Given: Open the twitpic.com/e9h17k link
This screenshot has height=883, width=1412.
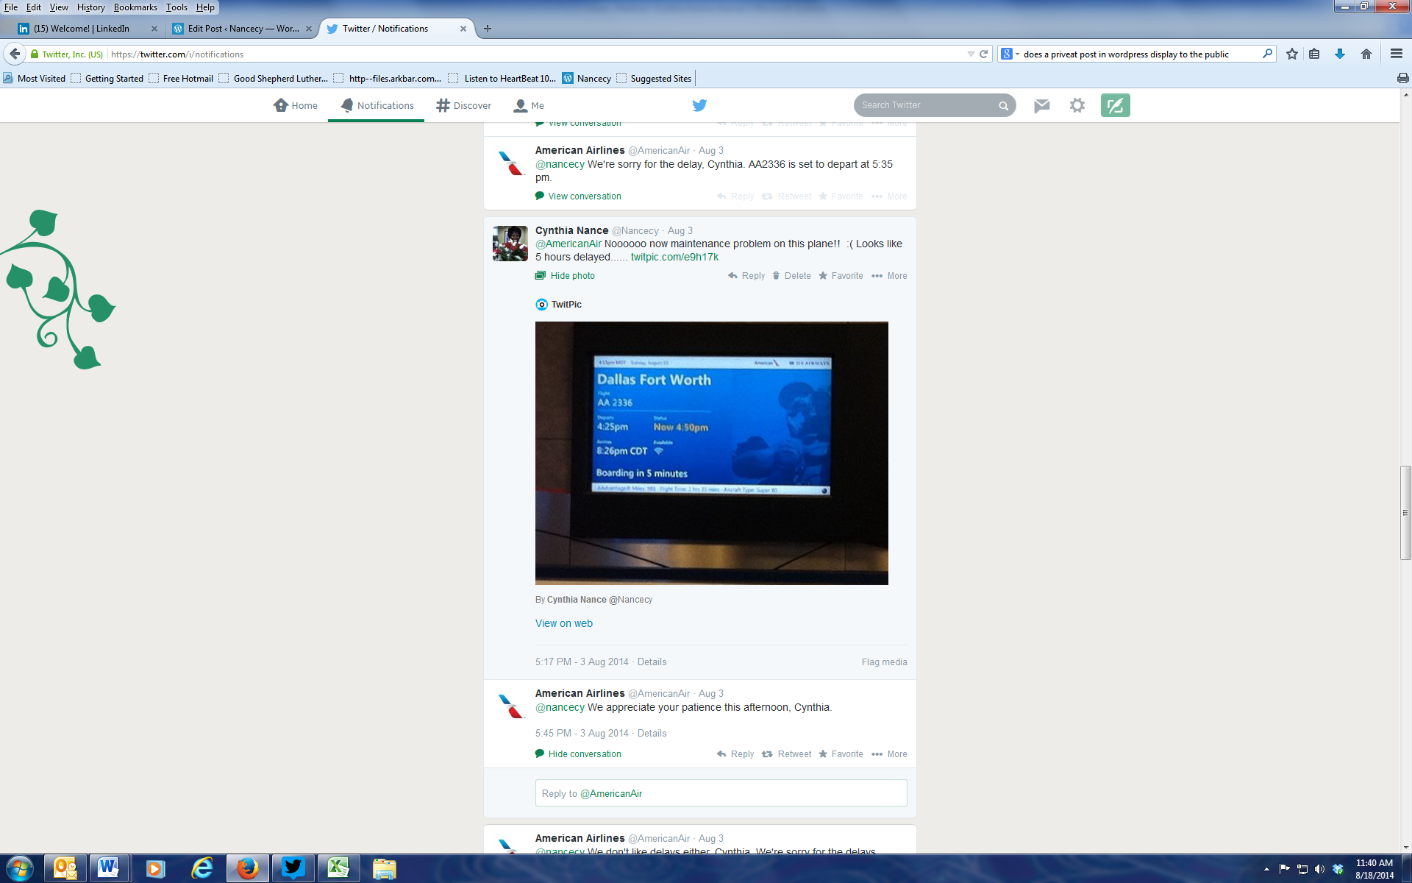Looking at the screenshot, I should [x=674, y=257].
